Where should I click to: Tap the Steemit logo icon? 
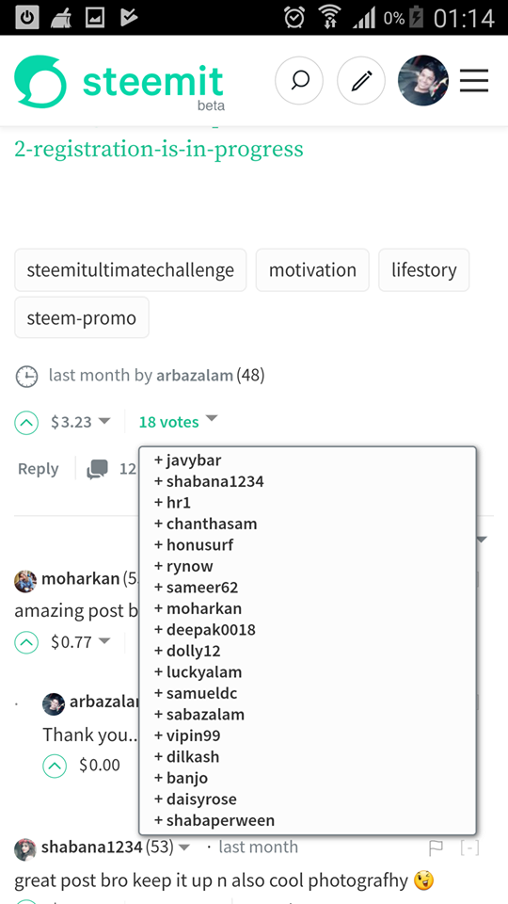(x=40, y=81)
